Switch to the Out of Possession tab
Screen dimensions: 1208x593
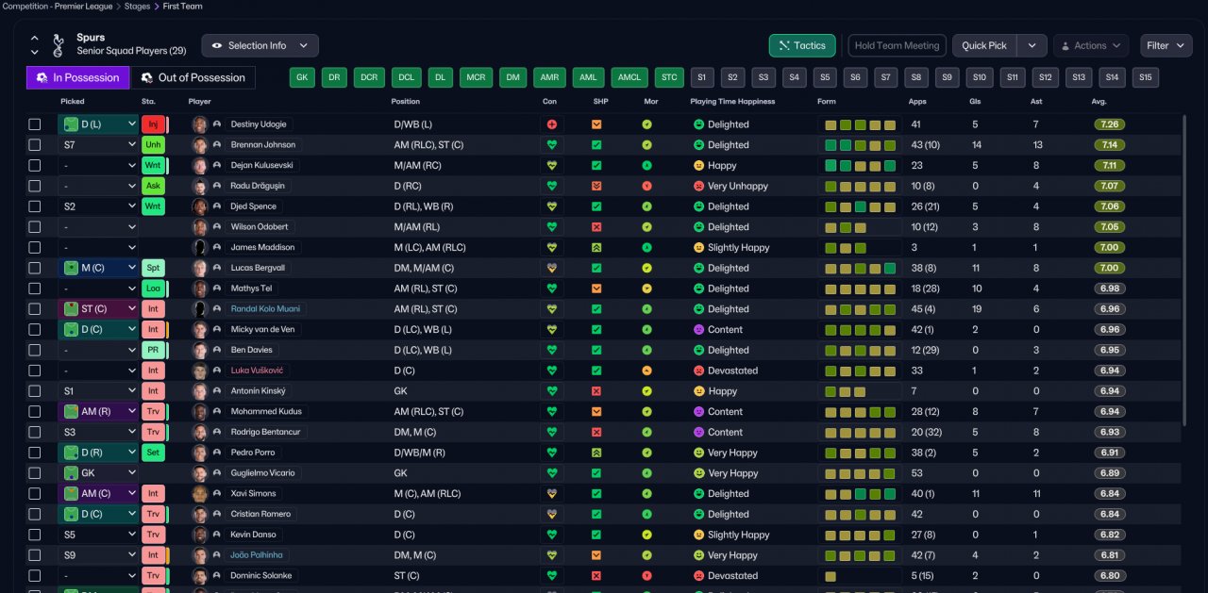[193, 77]
